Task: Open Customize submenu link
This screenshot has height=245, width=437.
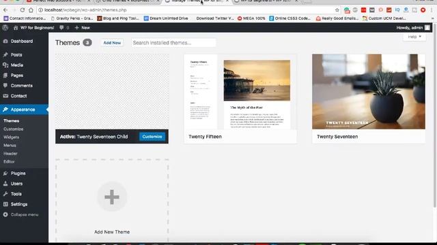Action: (14, 129)
